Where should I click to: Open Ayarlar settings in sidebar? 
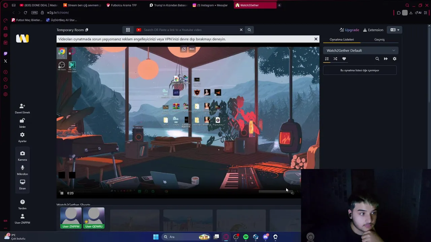[22, 137]
